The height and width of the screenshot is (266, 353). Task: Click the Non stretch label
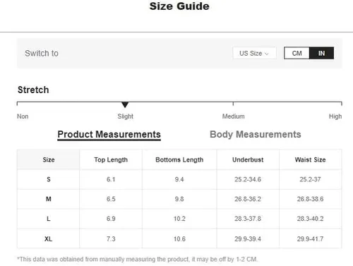pos(23,116)
